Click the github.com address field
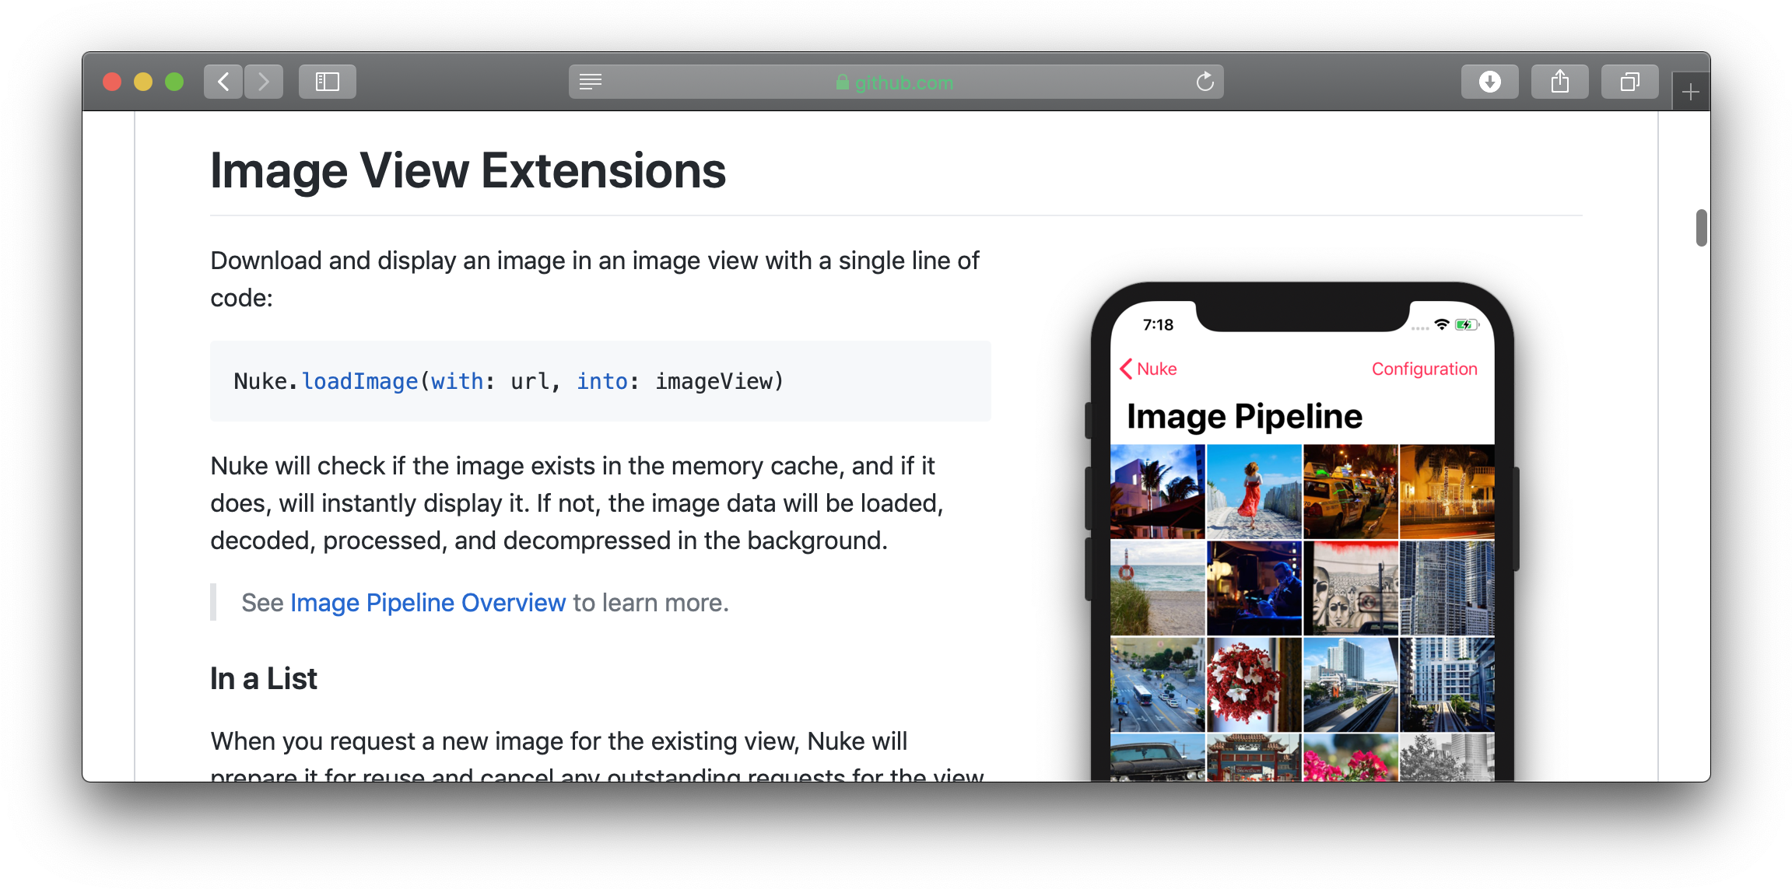 896,82
